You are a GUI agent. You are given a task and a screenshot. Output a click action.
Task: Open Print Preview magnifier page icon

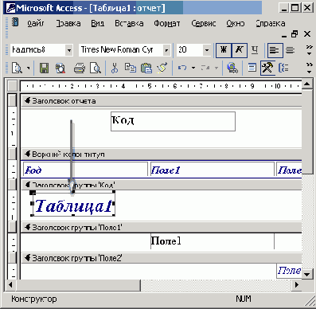(x=96, y=68)
